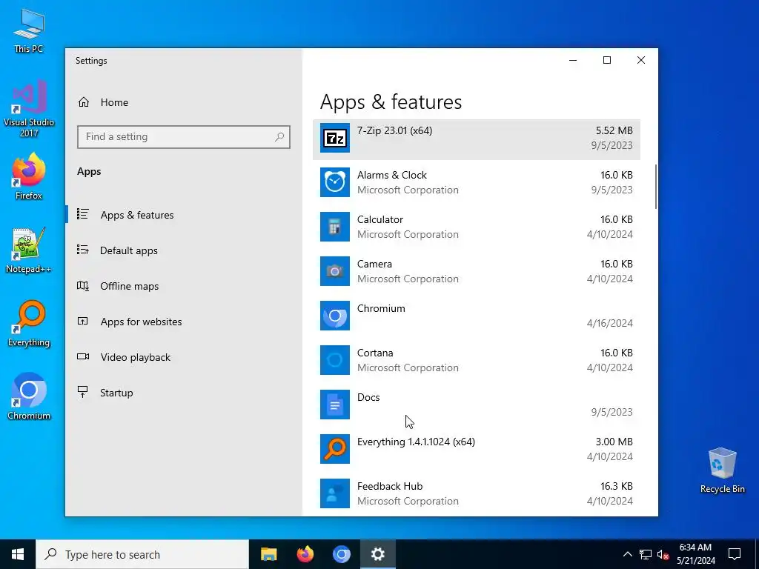Maximize the Settings window
Screen dimensions: 759x569
pyautogui.click(x=607, y=60)
